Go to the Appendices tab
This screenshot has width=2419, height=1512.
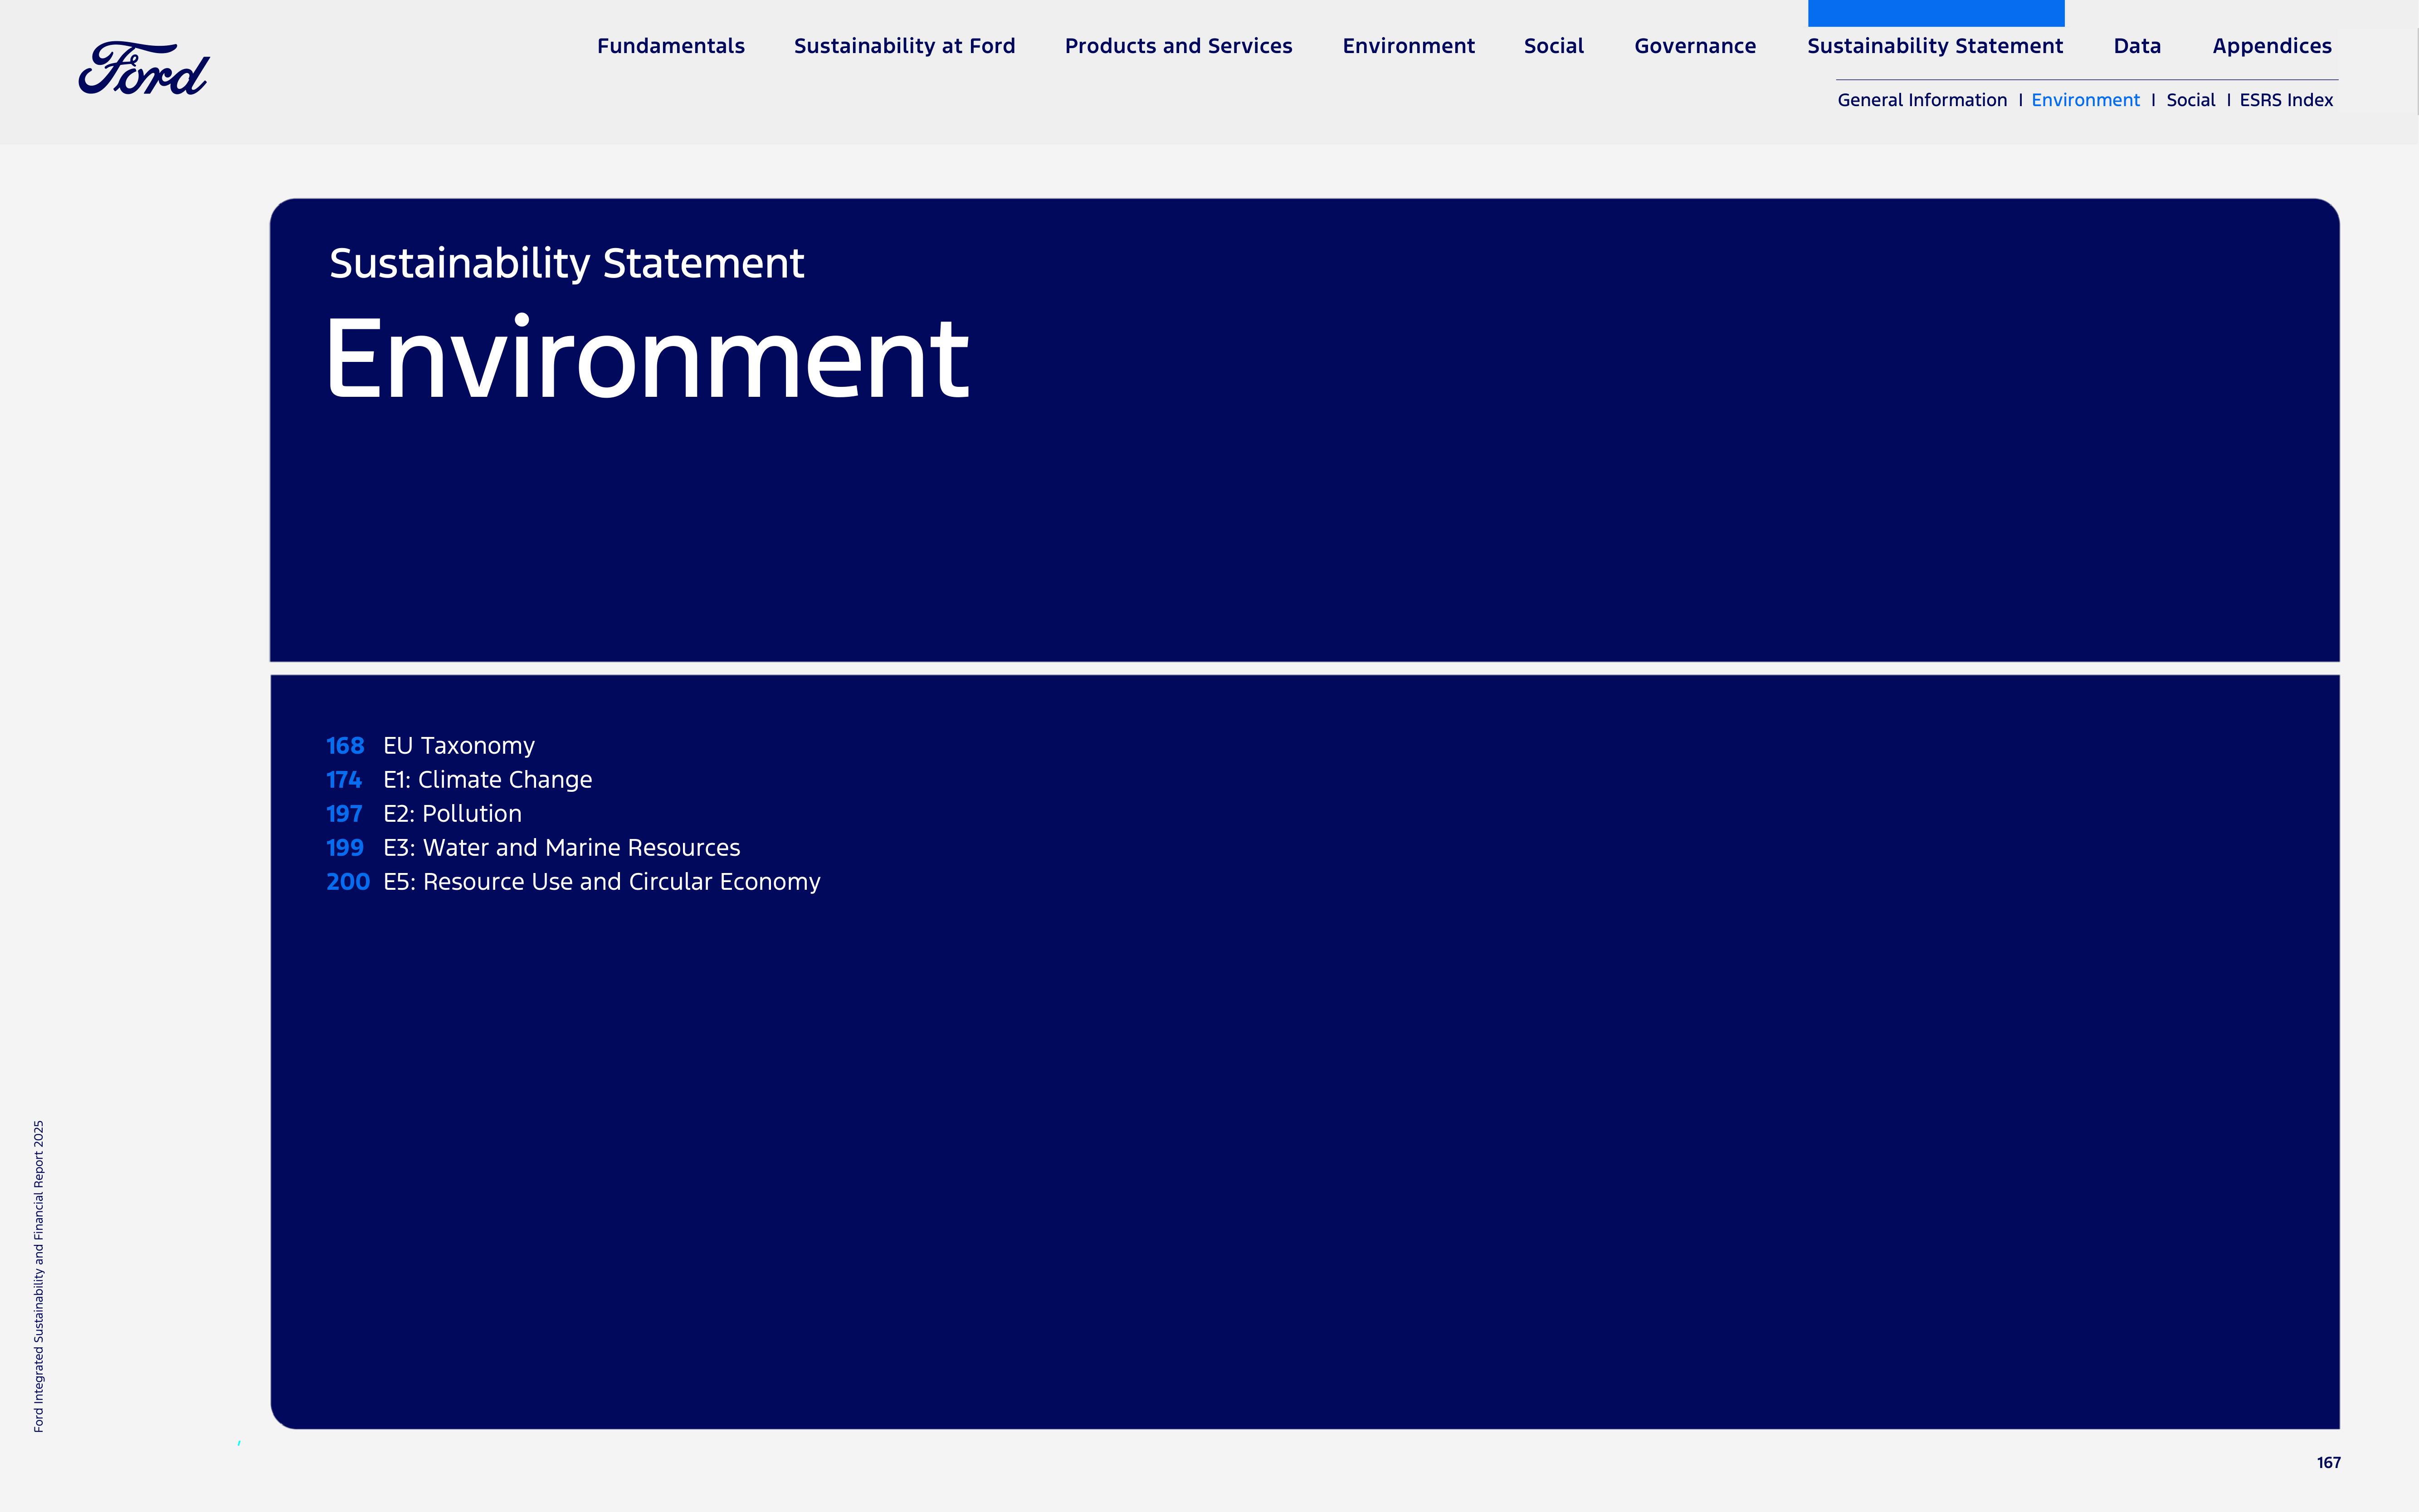(x=2271, y=46)
